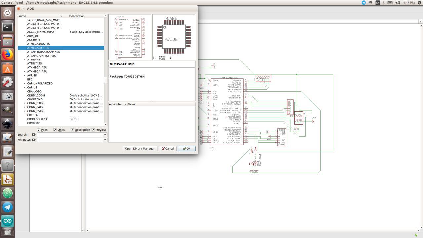Click Open Library Manager button
The width and height of the screenshot is (423, 238).
[x=139, y=149]
